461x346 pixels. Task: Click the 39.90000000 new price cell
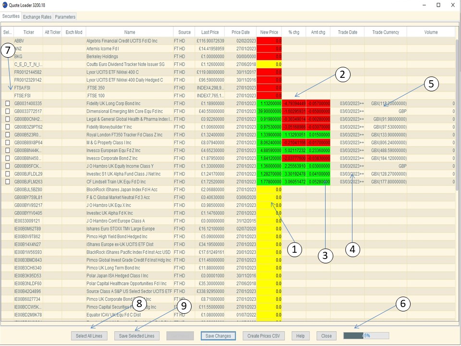click(269, 111)
